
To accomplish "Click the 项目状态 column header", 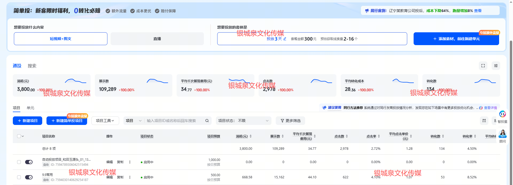I will pyautogui.click(x=147, y=136).
